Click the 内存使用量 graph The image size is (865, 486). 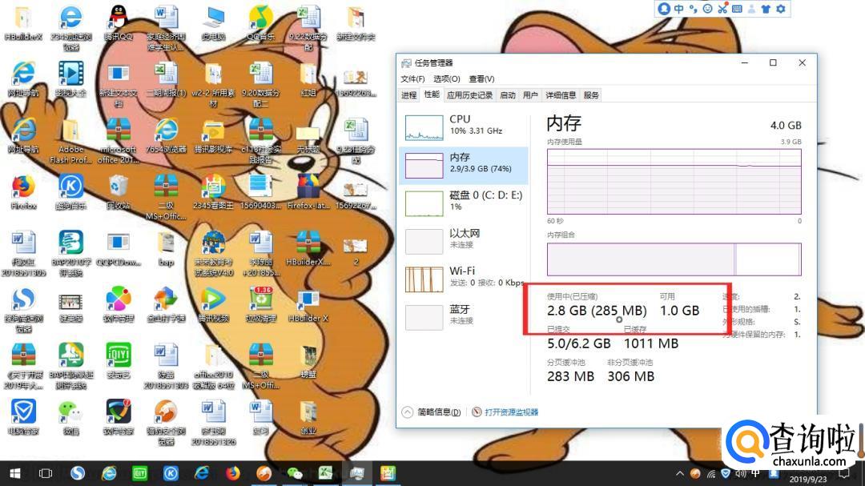tap(674, 182)
